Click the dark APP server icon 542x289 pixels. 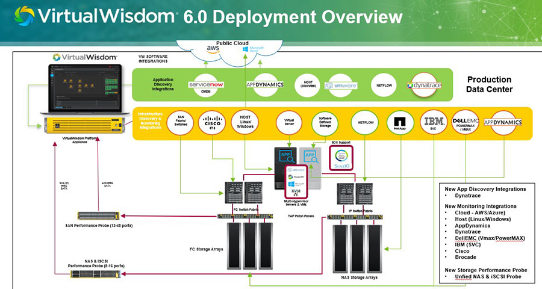[285, 169]
